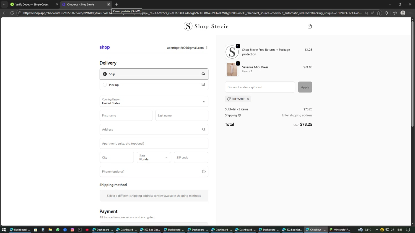The height and width of the screenshot is (233, 415).
Task: Click the Last name field
Action: (182, 115)
